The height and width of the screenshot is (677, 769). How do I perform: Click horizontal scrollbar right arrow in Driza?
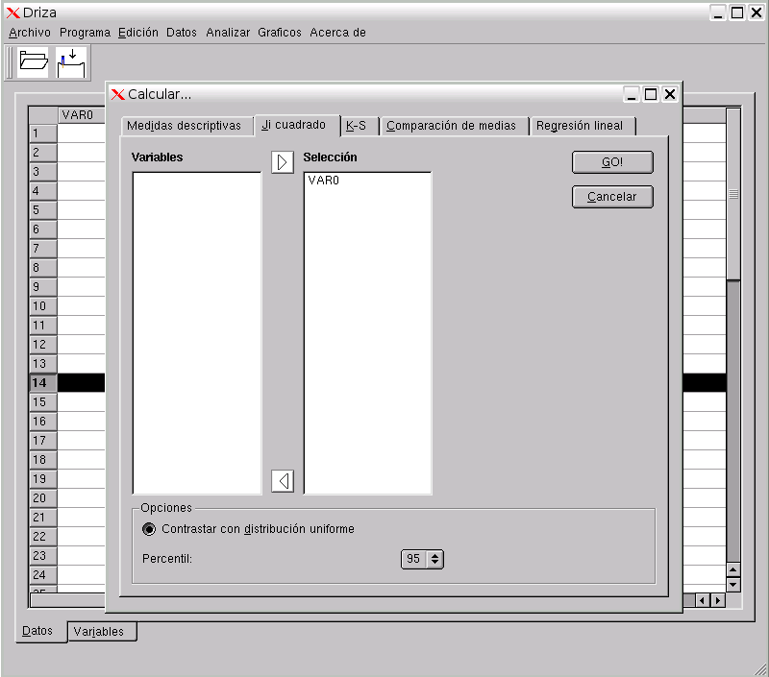tap(718, 600)
